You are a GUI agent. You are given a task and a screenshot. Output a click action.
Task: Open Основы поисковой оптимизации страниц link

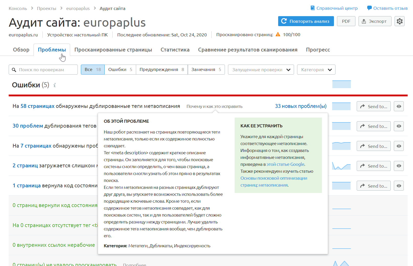[274, 181]
